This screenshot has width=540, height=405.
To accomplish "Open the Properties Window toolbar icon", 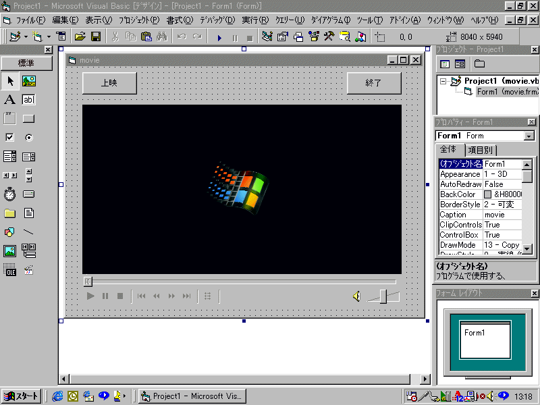I will pos(282,36).
